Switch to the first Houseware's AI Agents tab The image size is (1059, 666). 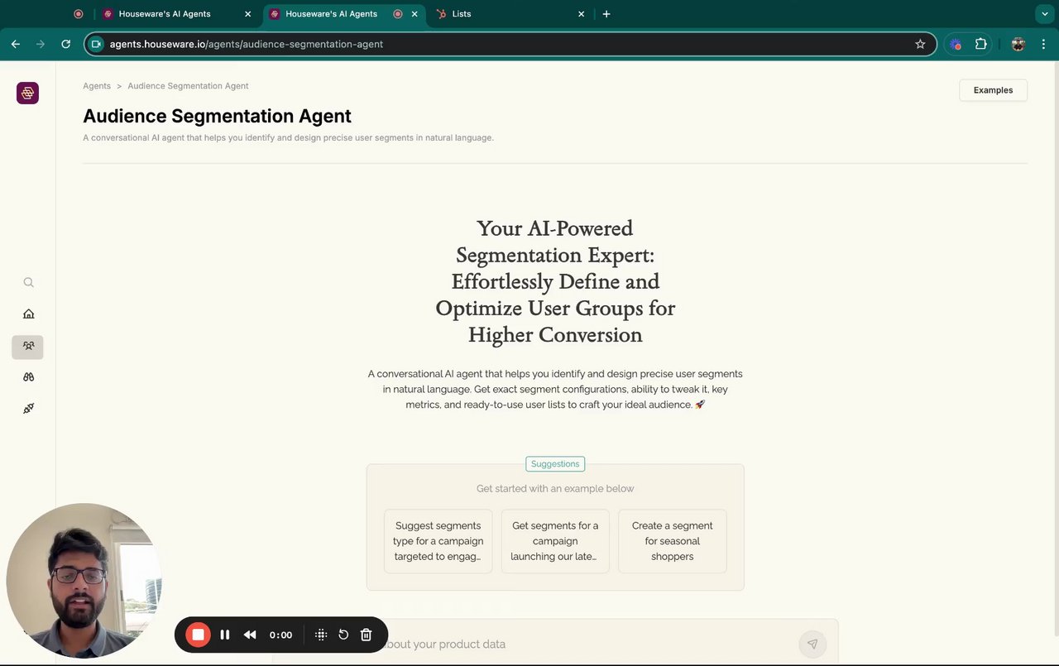[x=177, y=14]
